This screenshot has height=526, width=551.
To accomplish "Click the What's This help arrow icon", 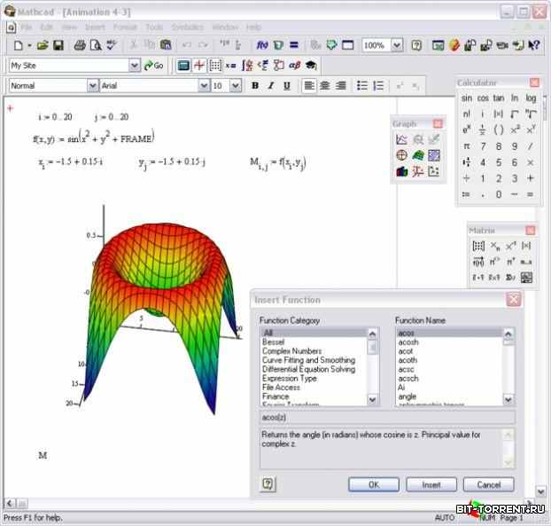I will 534,45.
